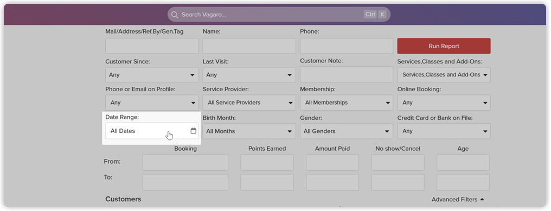Click the Age From field

(463, 163)
